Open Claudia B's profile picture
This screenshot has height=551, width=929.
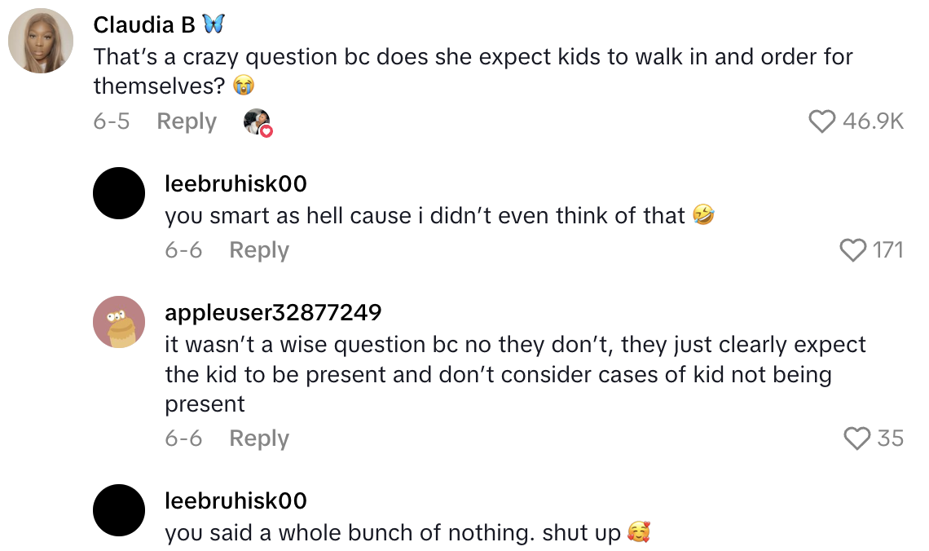41,41
